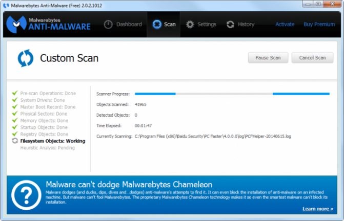The image size is (344, 221).
Task: Click the Custom Scan blue arrows icon
Action: [26, 58]
